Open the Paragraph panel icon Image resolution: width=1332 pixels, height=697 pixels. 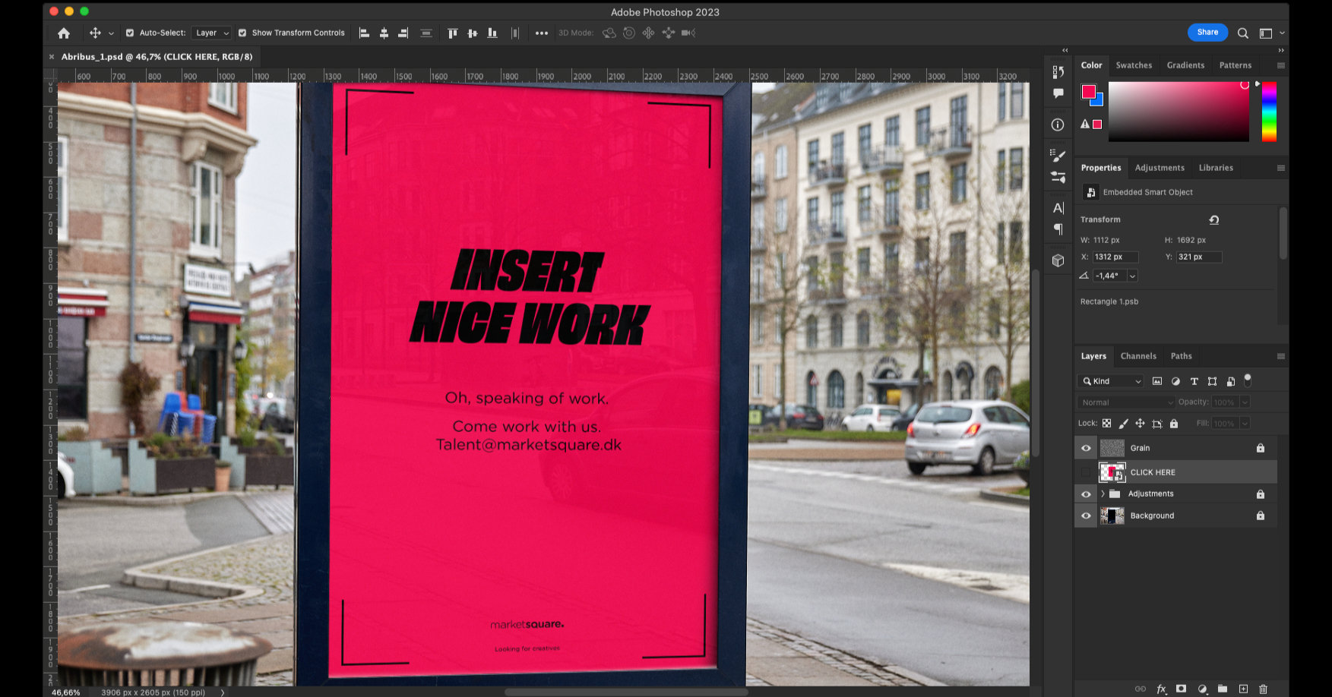tap(1058, 229)
